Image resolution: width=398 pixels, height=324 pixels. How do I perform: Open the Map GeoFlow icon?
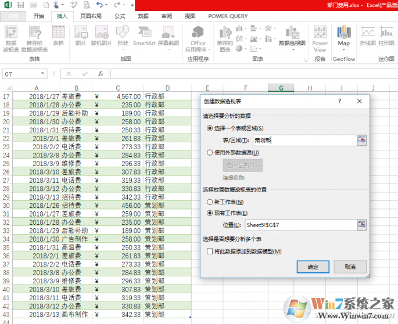(x=344, y=36)
